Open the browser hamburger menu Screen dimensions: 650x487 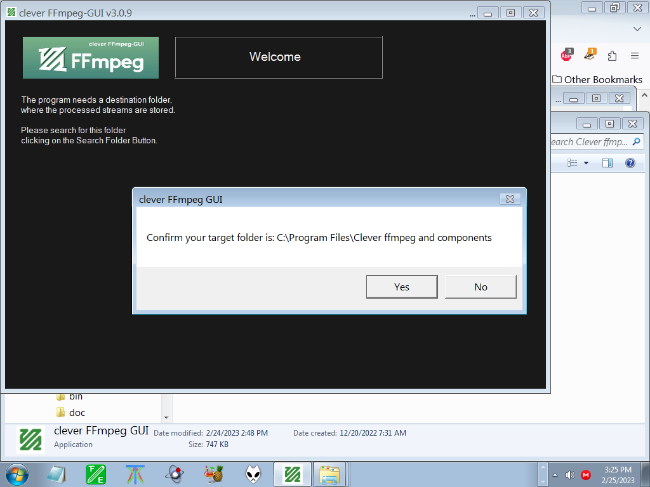635,56
